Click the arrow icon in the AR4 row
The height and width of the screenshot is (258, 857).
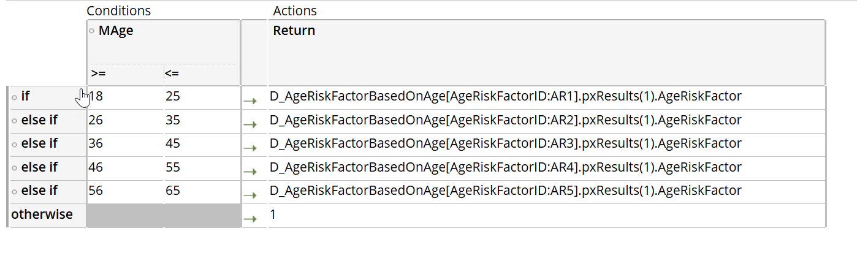click(249, 172)
